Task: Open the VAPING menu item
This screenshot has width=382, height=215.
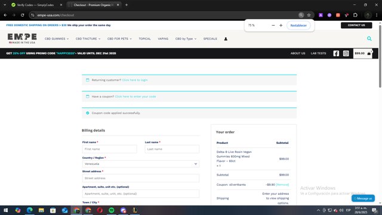Action: click(163, 39)
